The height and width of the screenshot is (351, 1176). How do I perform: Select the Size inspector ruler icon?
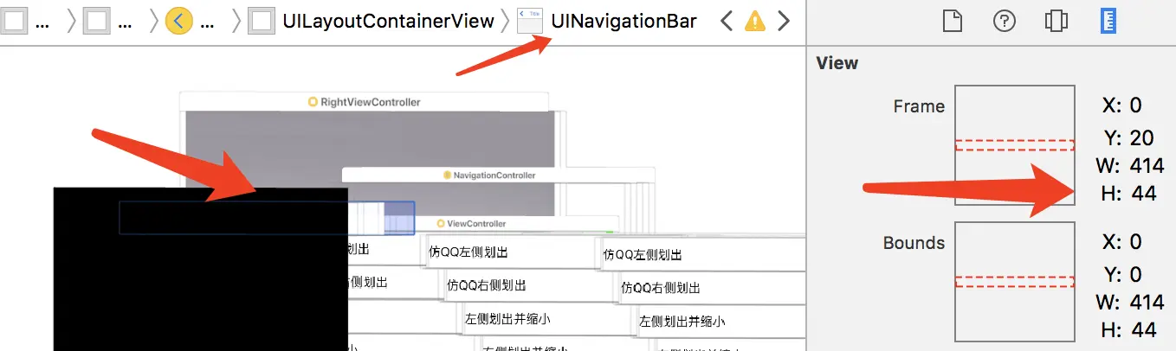tap(1107, 21)
